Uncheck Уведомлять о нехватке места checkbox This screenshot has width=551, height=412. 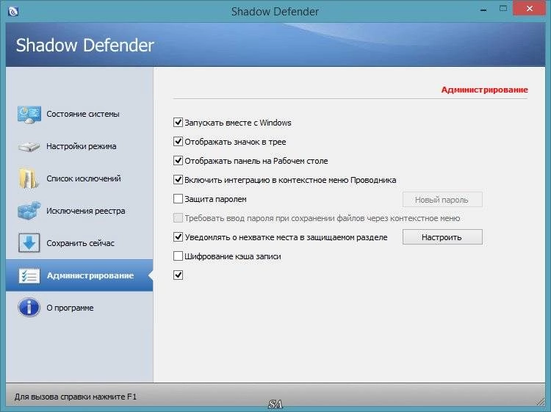point(179,236)
